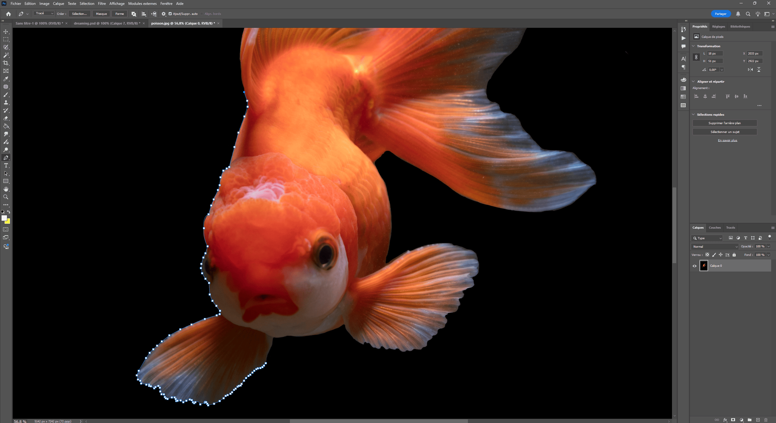776x423 pixels.
Task: Switch to the Tracés tab
Action: click(731, 227)
